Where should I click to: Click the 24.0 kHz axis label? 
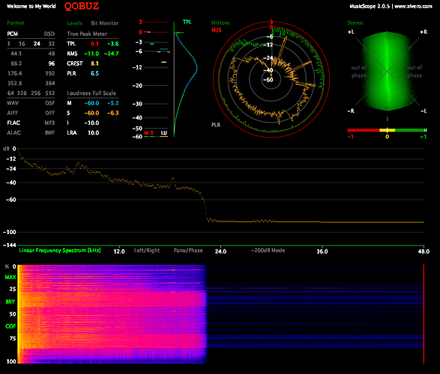[220, 251]
